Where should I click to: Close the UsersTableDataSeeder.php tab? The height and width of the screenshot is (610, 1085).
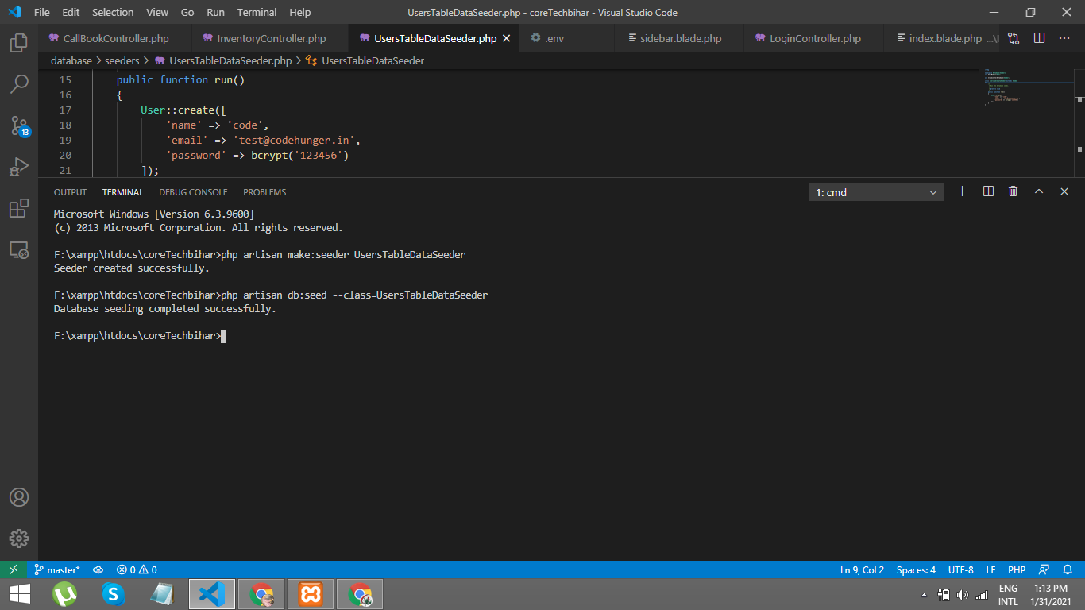click(x=507, y=38)
